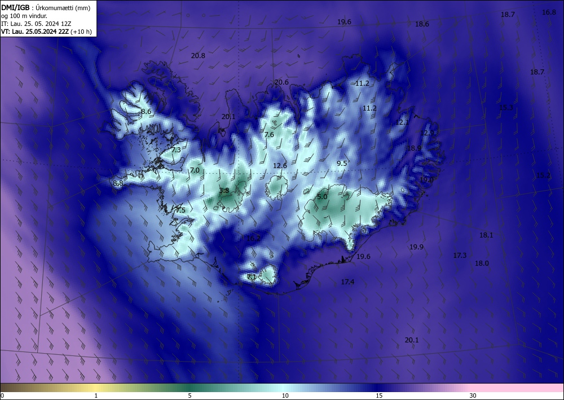Select the VT: Lau. 25.05.2024 22Z (+10 h) line
564x400 pixels.
pos(46,32)
